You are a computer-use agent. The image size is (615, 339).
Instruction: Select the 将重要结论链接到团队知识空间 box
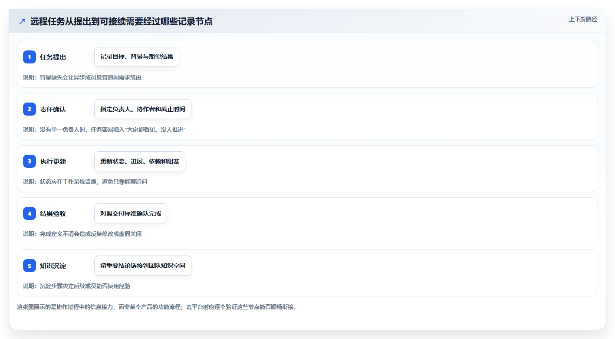[143, 266]
